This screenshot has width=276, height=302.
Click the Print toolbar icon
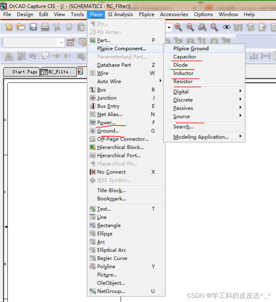click(45, 27)
